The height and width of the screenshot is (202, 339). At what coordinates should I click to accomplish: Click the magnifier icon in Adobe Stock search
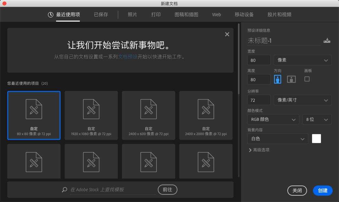click(64, 189)
